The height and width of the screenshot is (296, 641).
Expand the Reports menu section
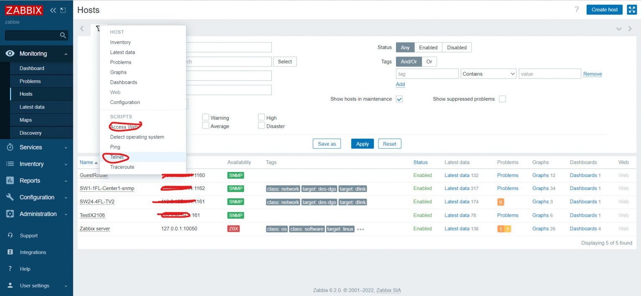pyautogui.click(x=66, y=181)
